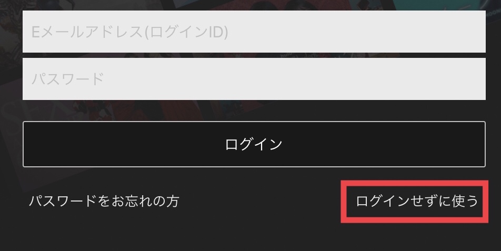This screenshot has width=501, height=251.
Task: Open the パスワードをお忘れの方 link
Action: [104, 201]
